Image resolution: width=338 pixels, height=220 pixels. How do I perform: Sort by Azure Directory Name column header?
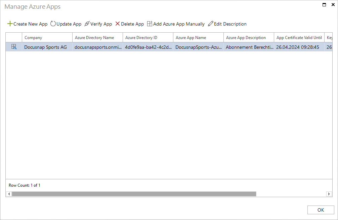tap(98, 38)
